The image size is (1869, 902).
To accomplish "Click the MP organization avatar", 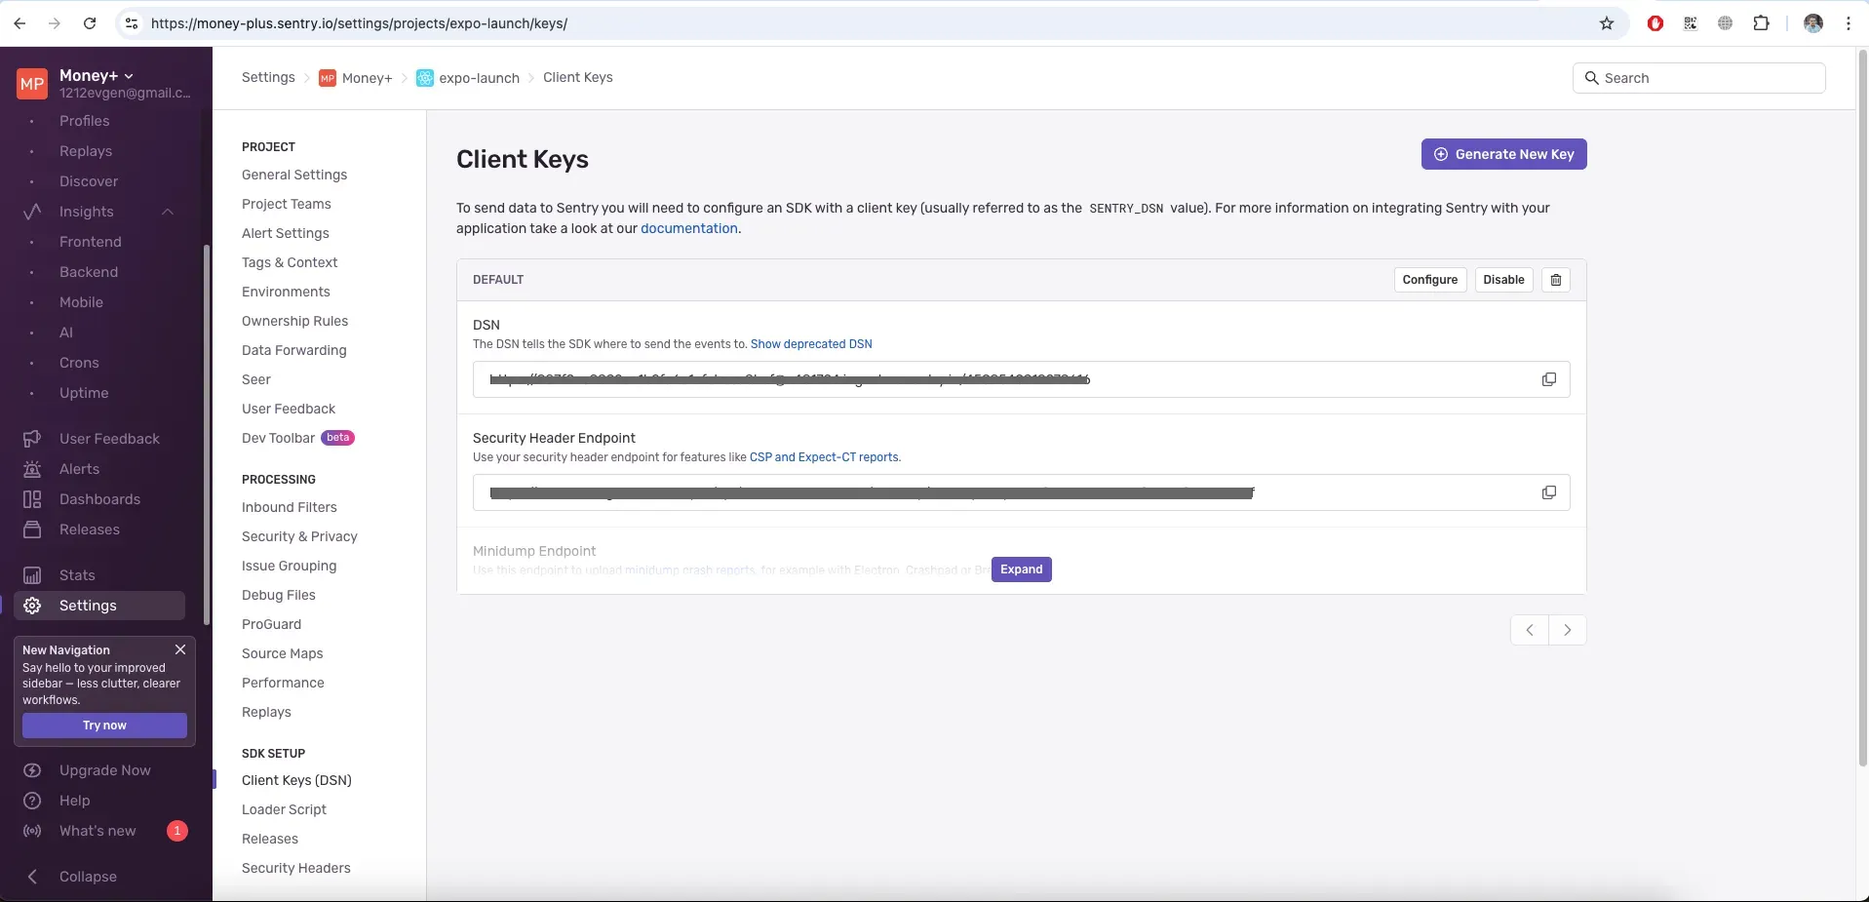I will (x=32, y=84).
